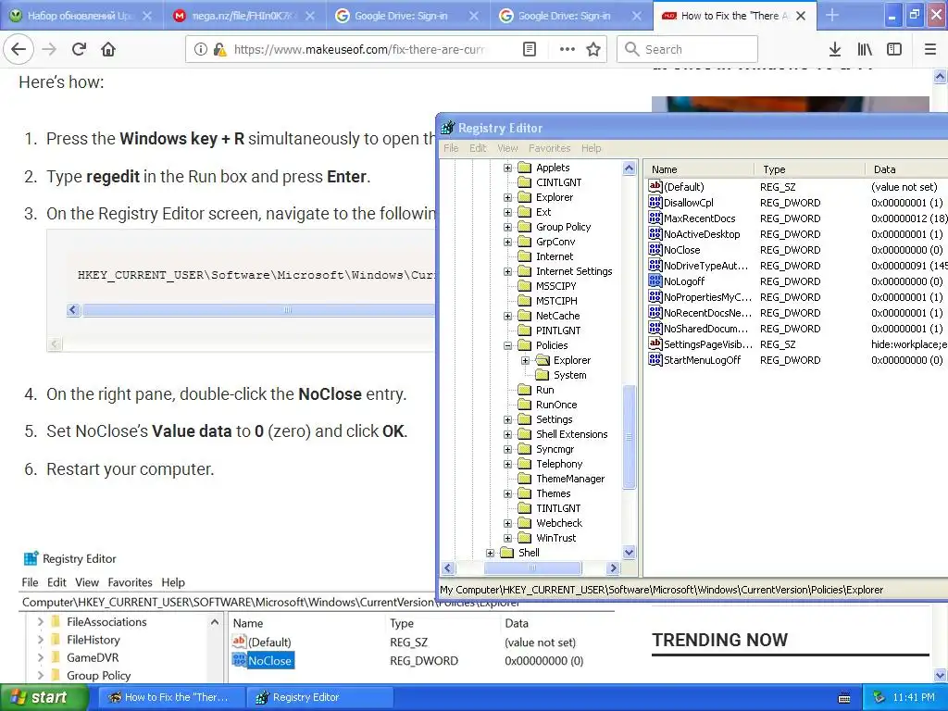Screen dimensions: 948x711
Task: Expand the Internet Settings key
Action: click(x=508, y=271)
